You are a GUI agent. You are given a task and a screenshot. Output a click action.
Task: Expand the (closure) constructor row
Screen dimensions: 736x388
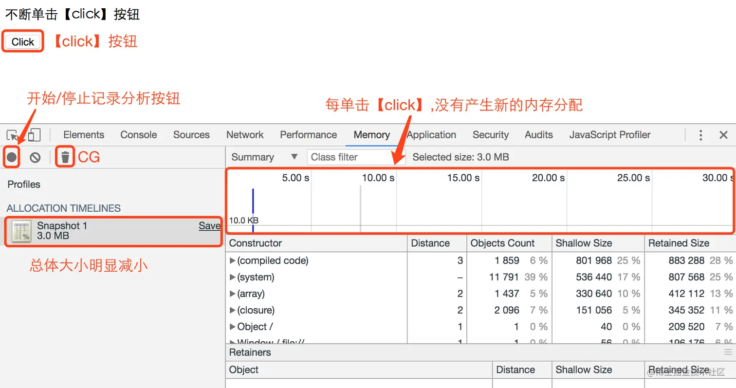232,311
